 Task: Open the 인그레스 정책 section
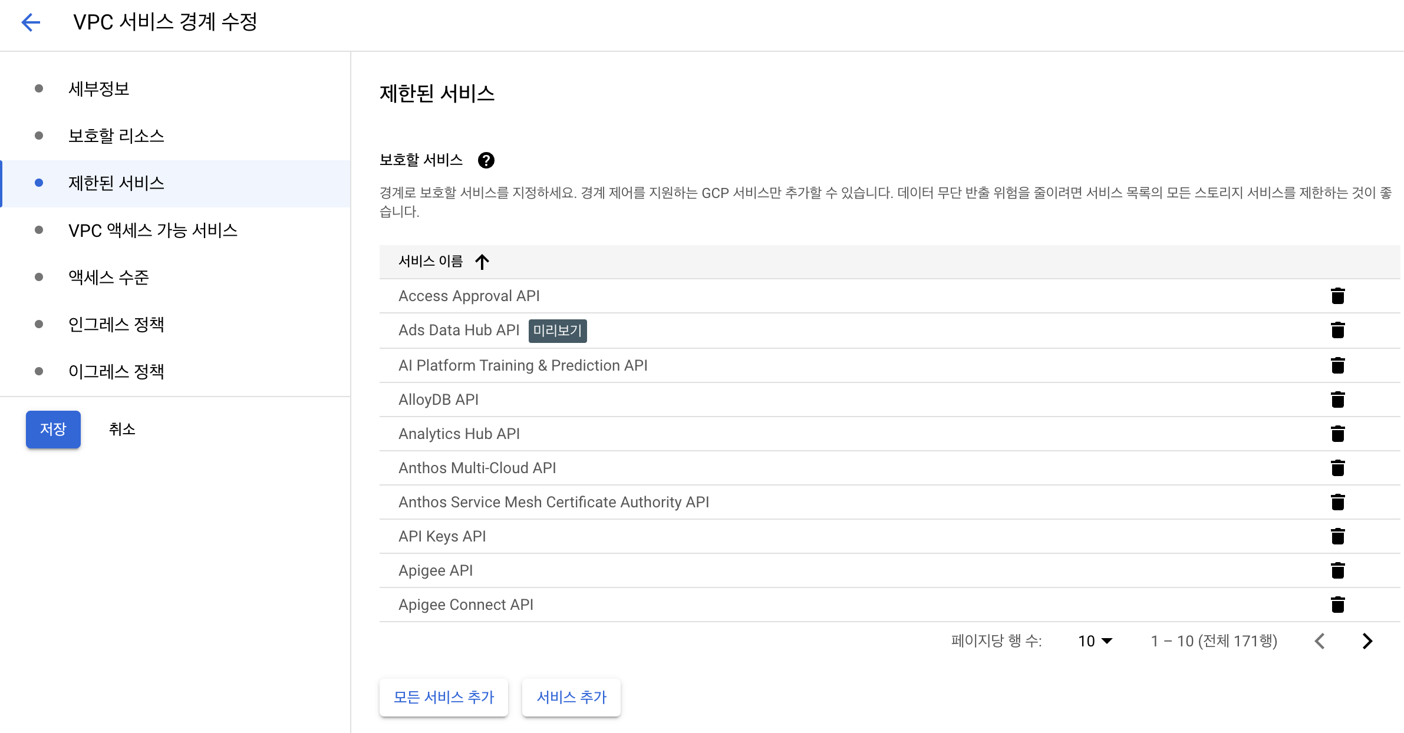pyautogui.click(x=116, y=325)
